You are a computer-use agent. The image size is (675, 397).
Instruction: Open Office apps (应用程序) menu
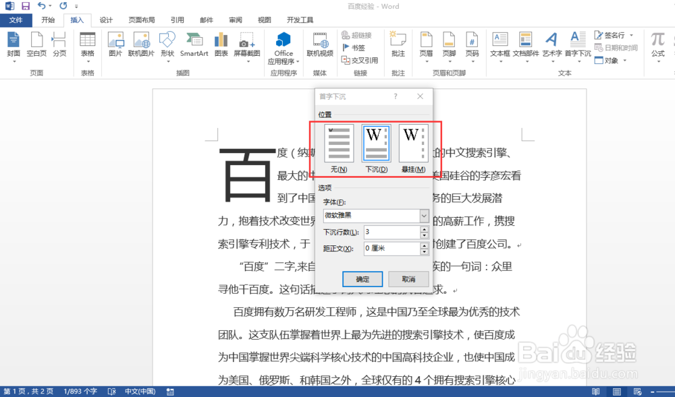point(283,48)
